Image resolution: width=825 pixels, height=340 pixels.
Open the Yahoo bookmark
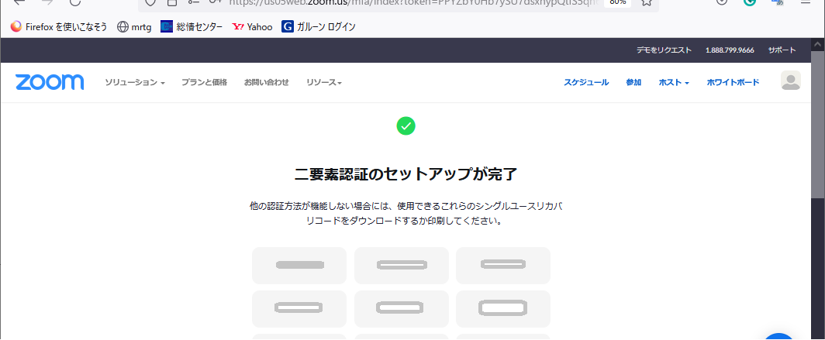coord(252,27)
